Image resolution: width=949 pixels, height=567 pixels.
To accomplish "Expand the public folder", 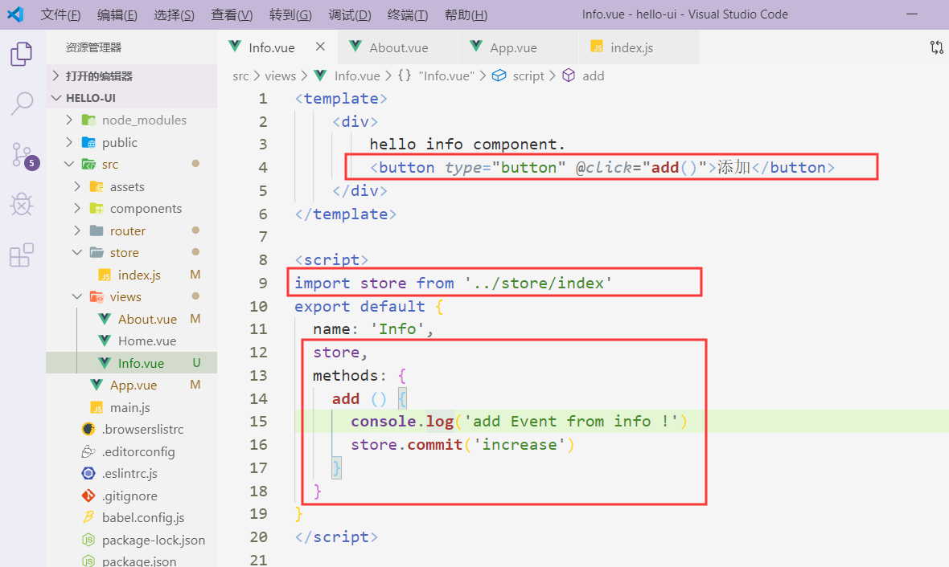I will (x=131, y=142).
